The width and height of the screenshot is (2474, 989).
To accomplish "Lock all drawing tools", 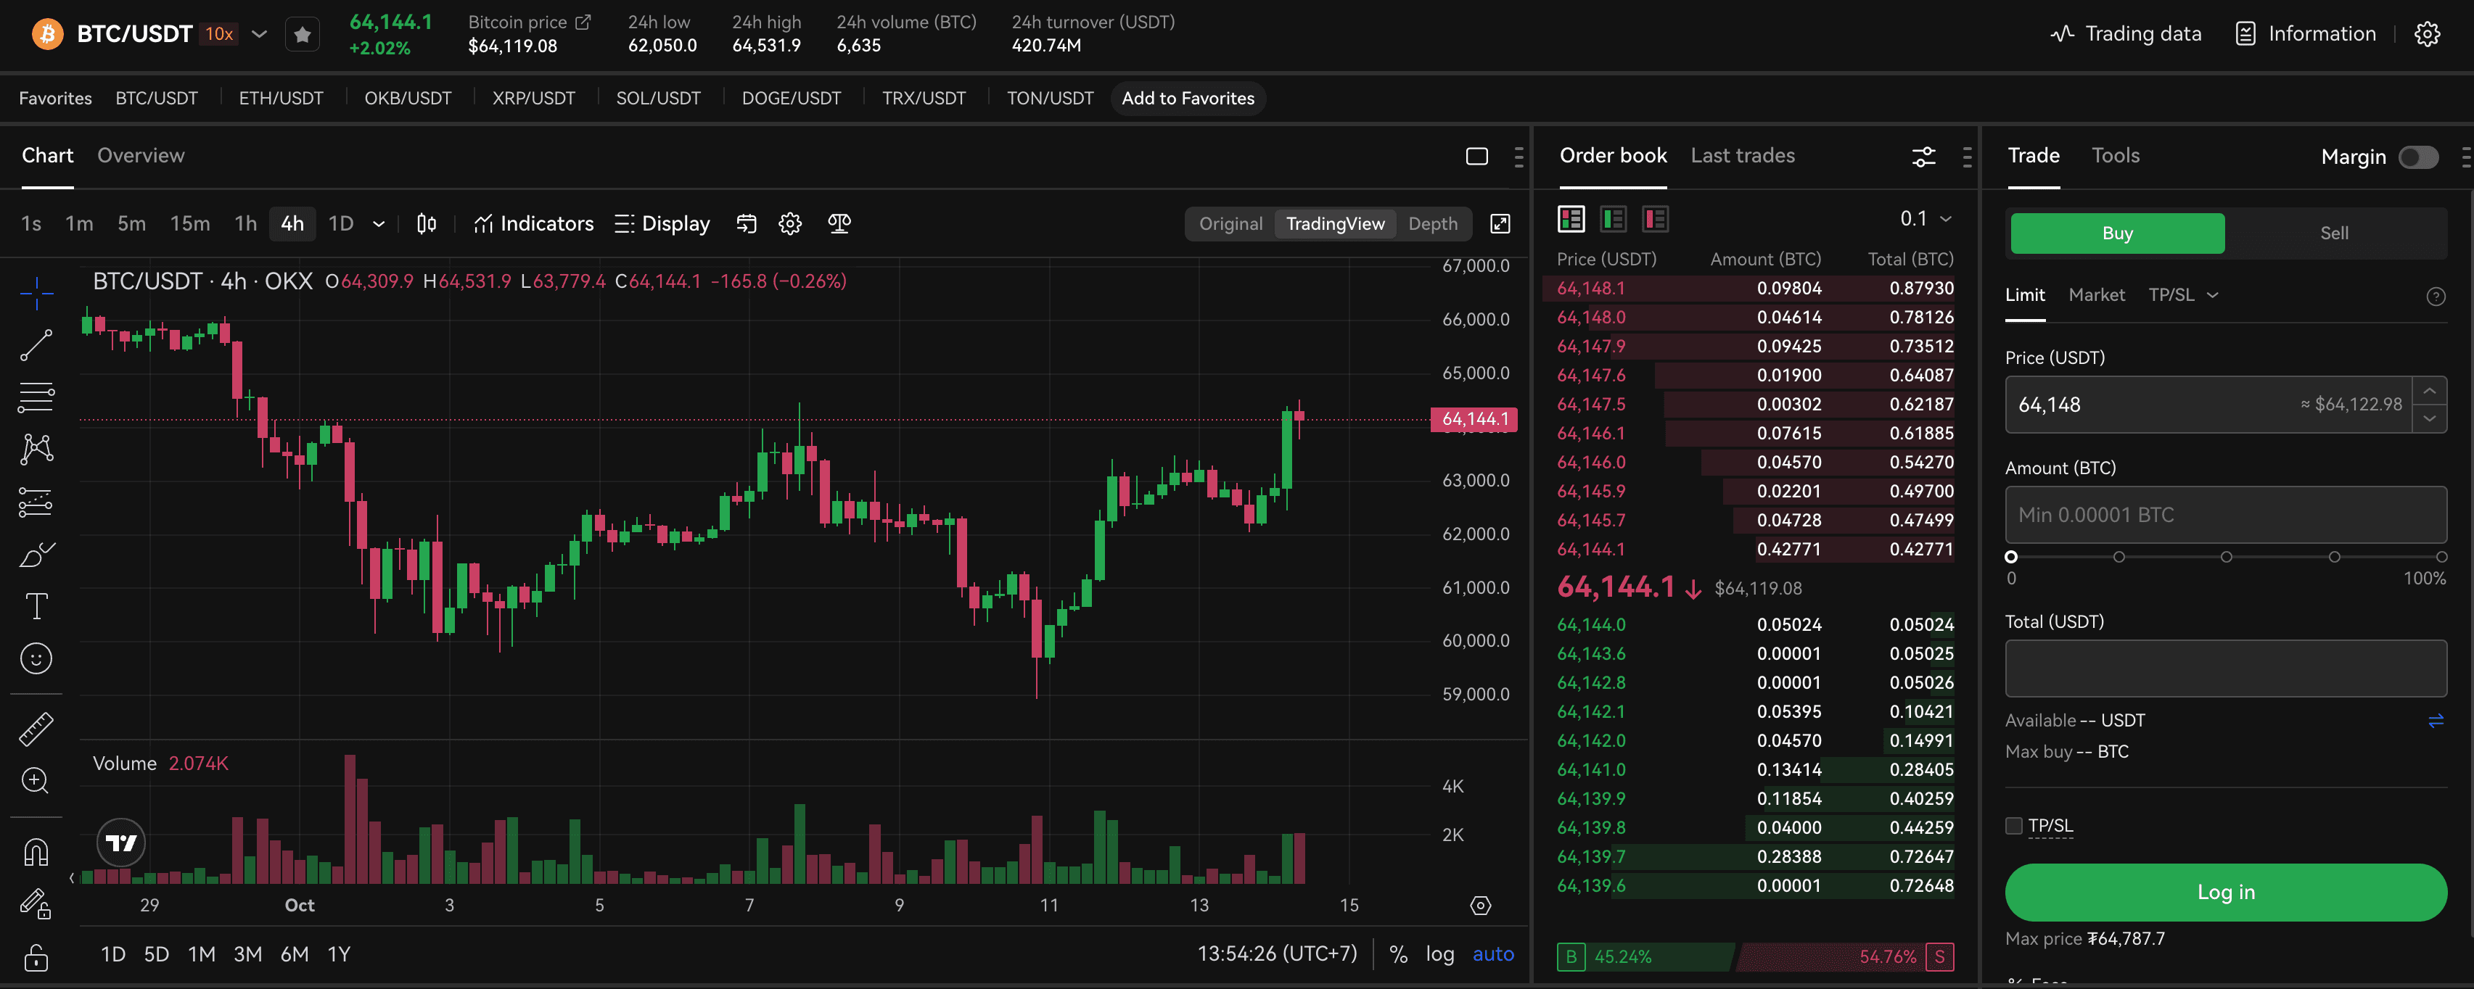I will point(36,957).
